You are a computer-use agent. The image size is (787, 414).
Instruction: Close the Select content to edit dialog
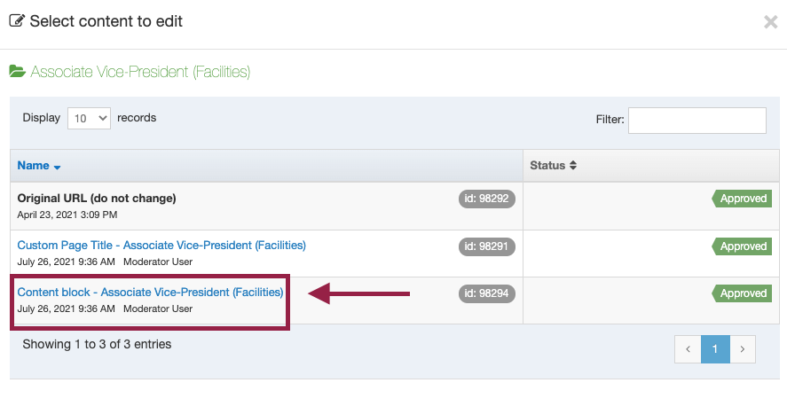coord(770,22)
